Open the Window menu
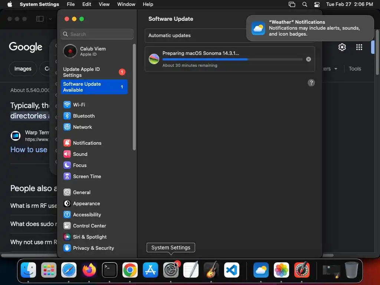Screen dimensions: 380x285 pos(126,4)
